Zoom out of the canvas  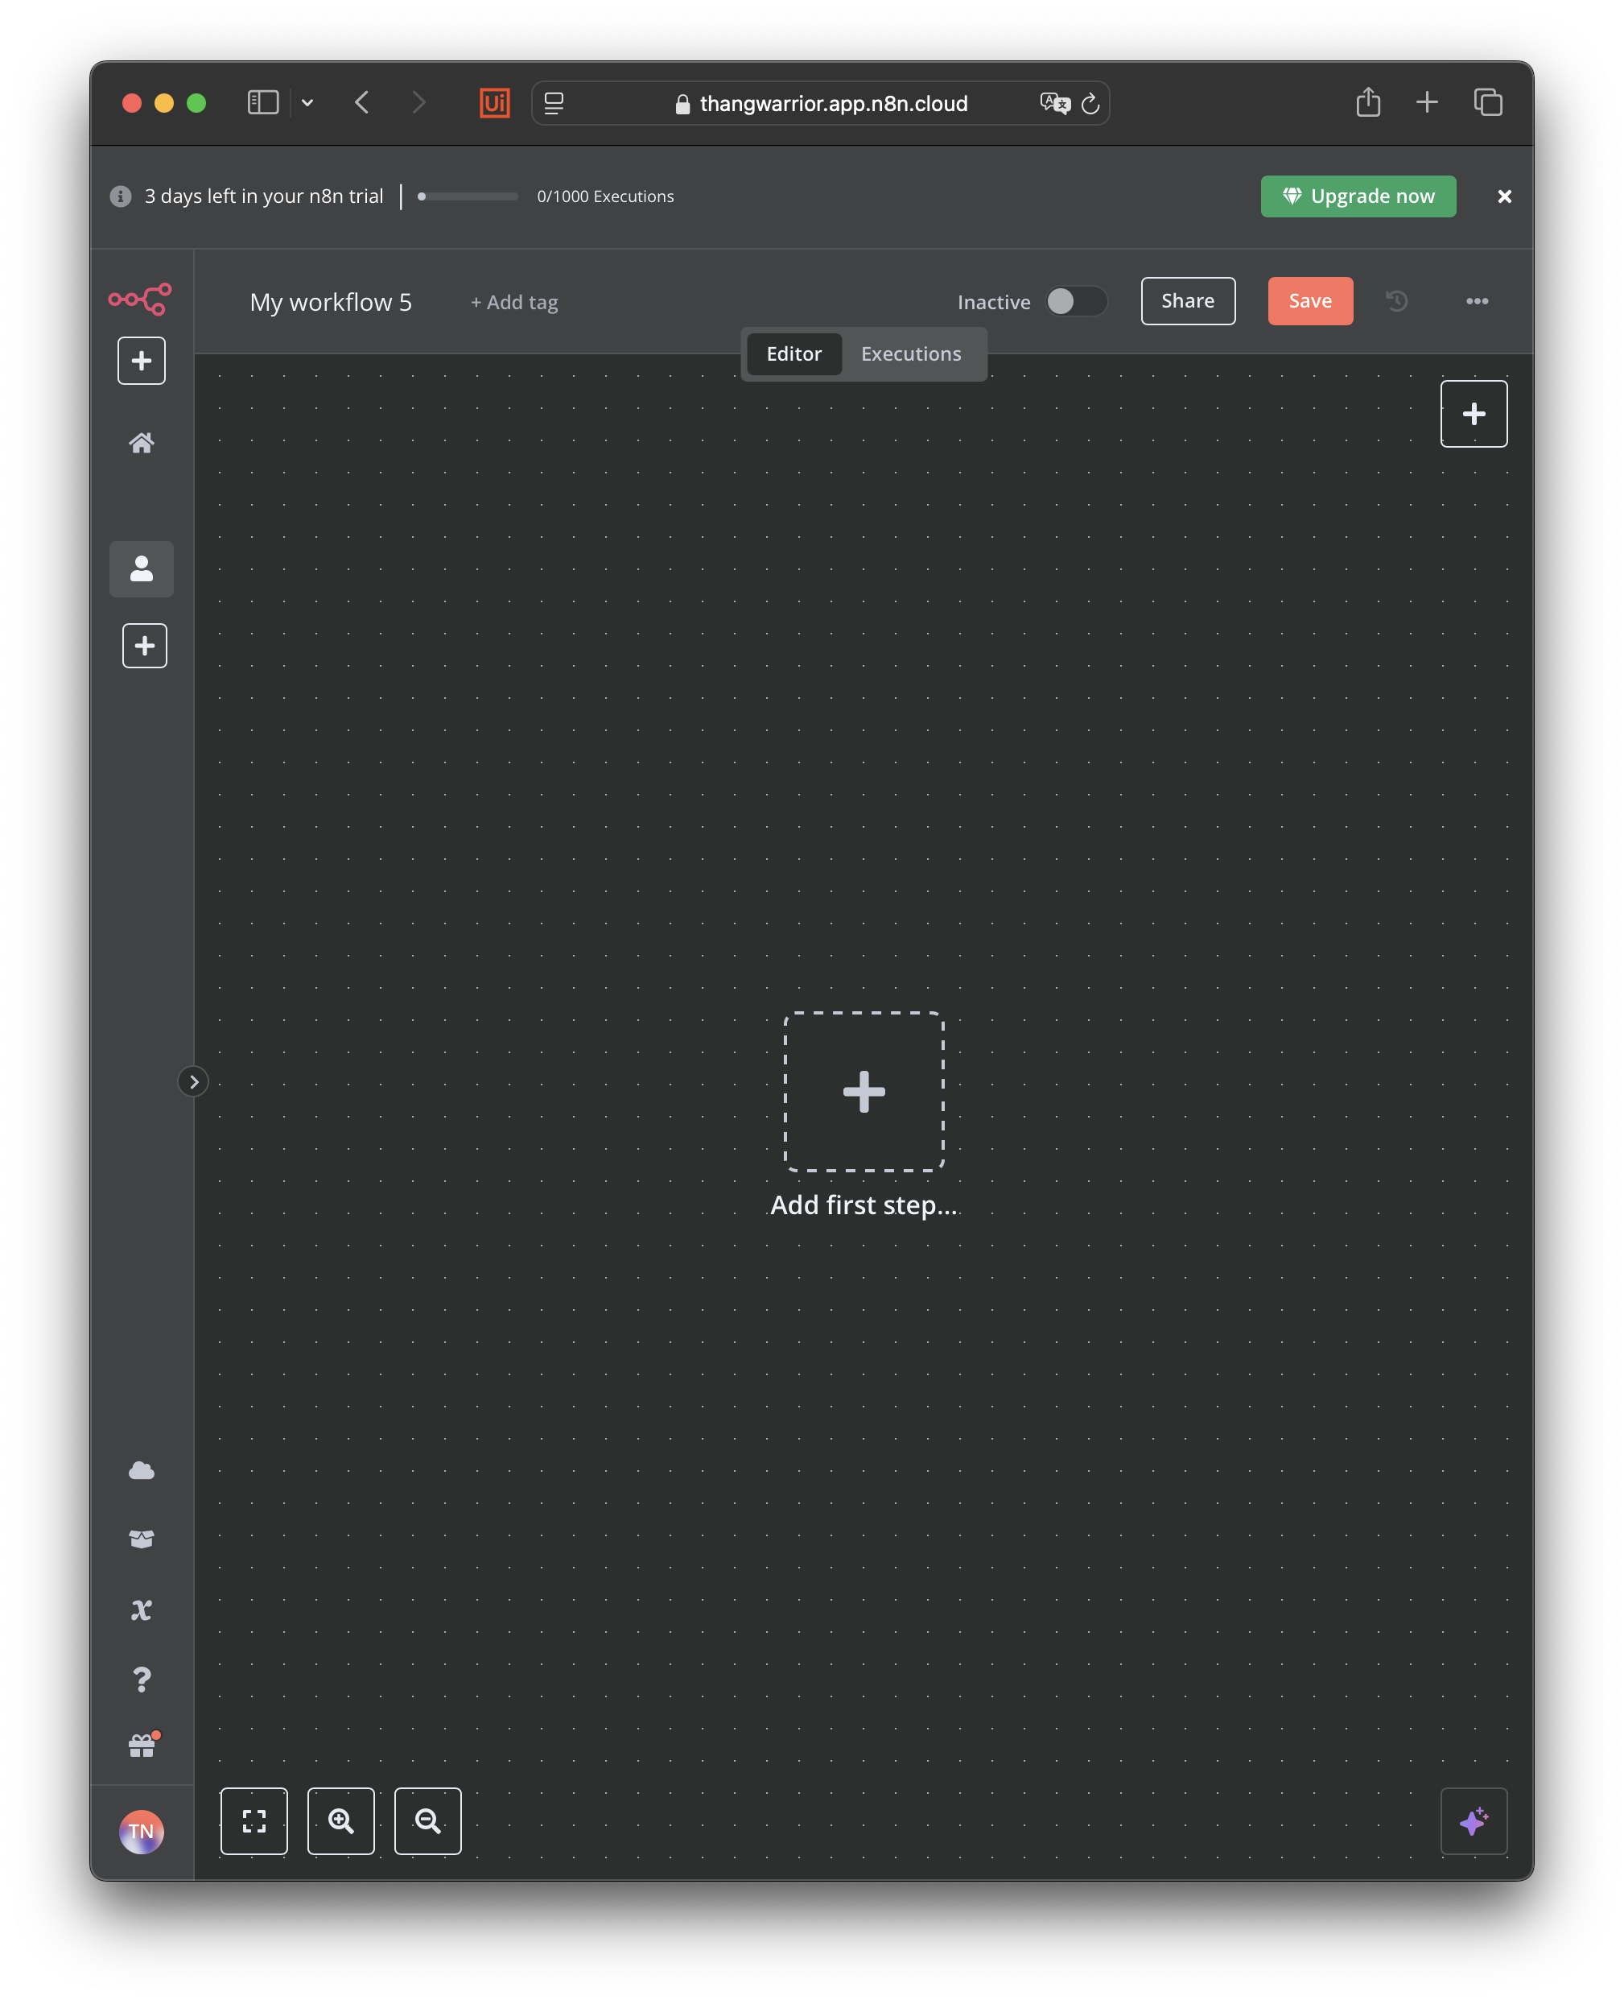pos(427,1821)
